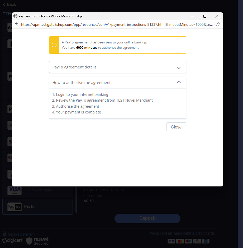Select the PayTo payment method
Viewport: 243px width, 248px height.
coord(37,207)
